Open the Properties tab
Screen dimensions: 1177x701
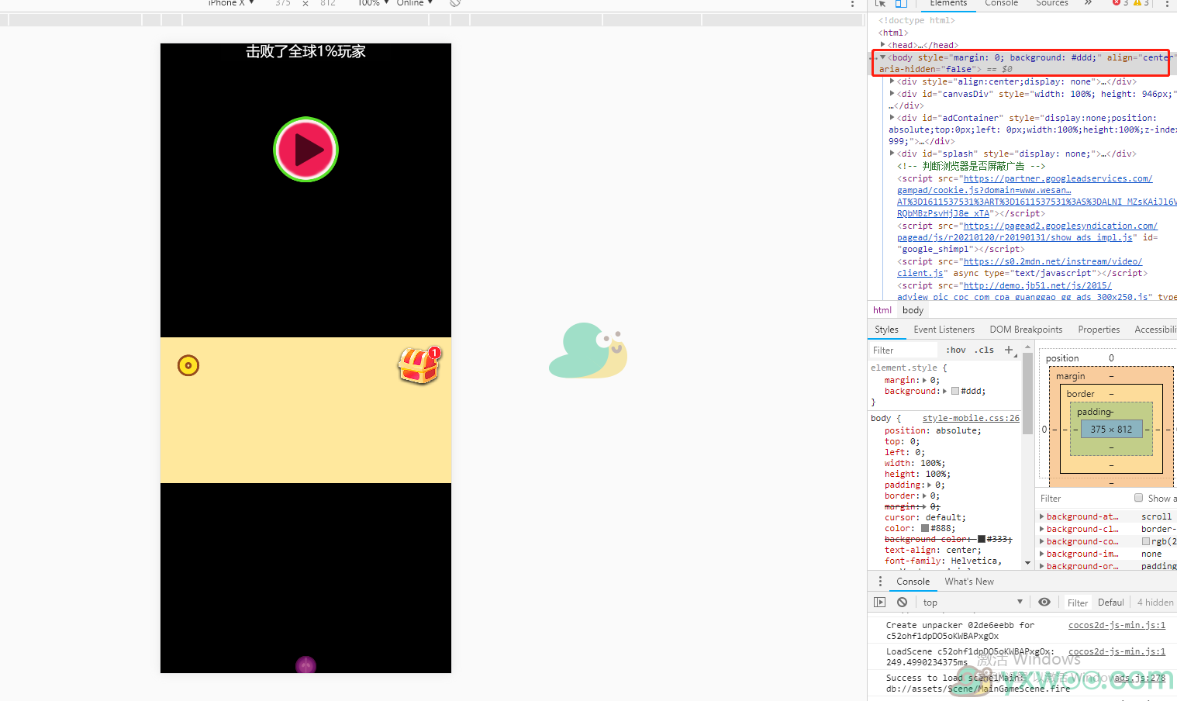tap(1099, 330)
